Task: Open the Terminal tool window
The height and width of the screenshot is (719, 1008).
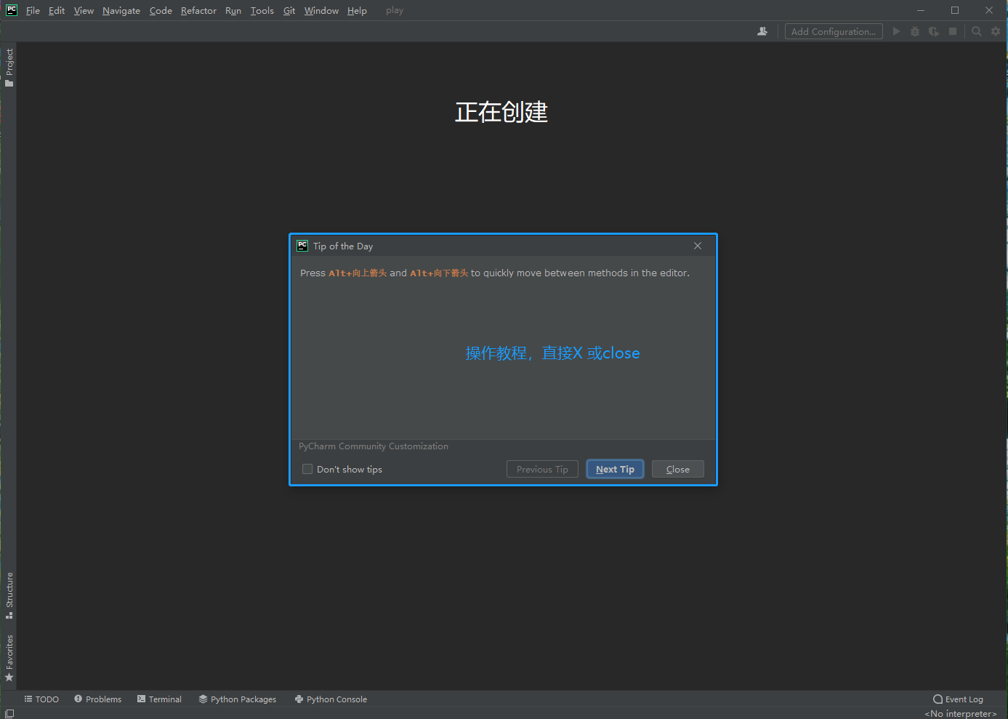Action: (x=159, y=699)
